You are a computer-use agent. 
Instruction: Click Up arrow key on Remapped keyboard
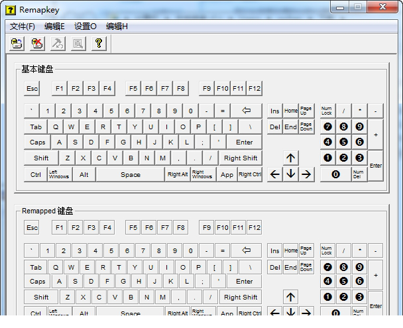click(x=291, y=297)
